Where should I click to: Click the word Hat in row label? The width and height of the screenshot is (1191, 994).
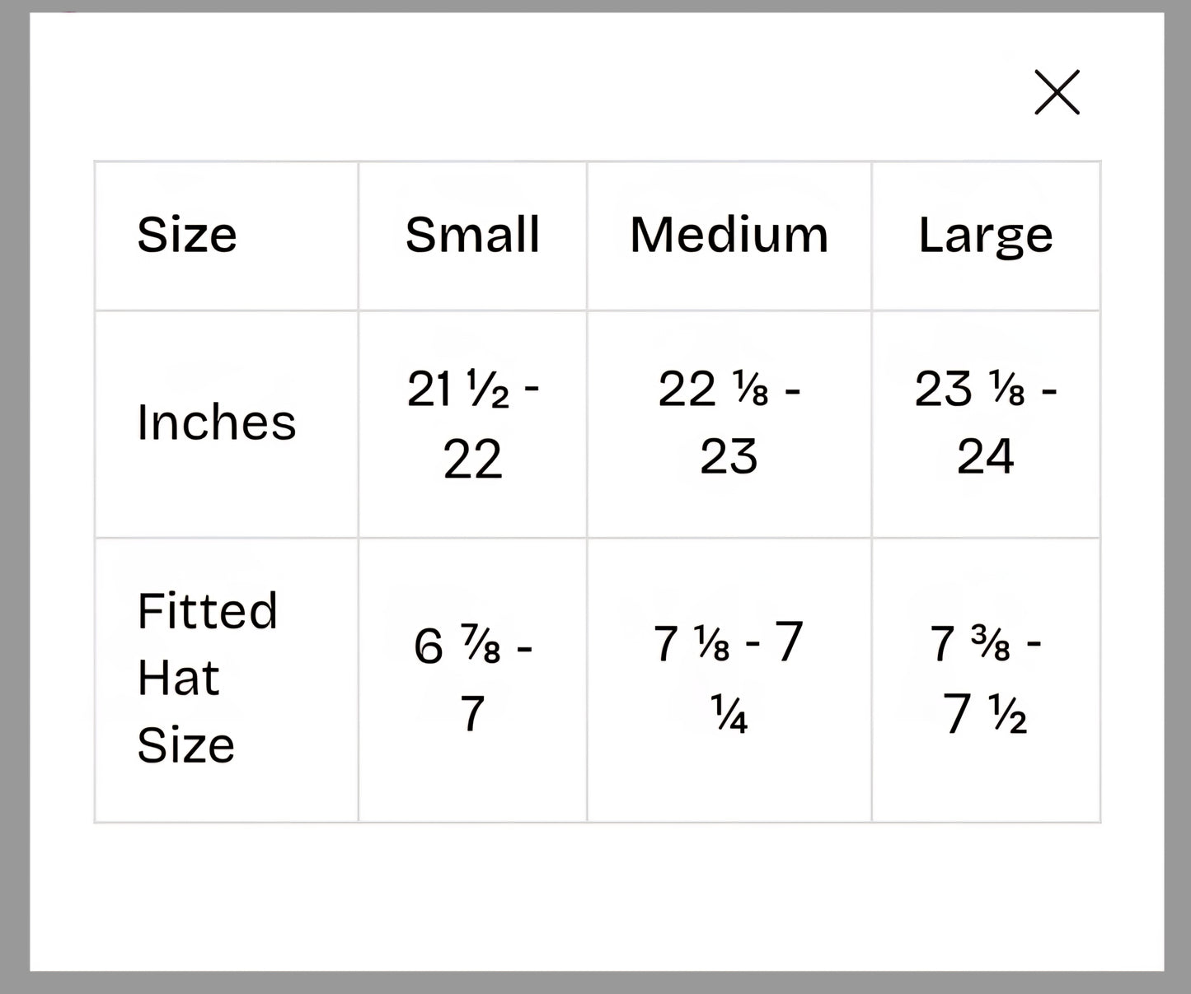pyautogui.click(x=178, y=679)
